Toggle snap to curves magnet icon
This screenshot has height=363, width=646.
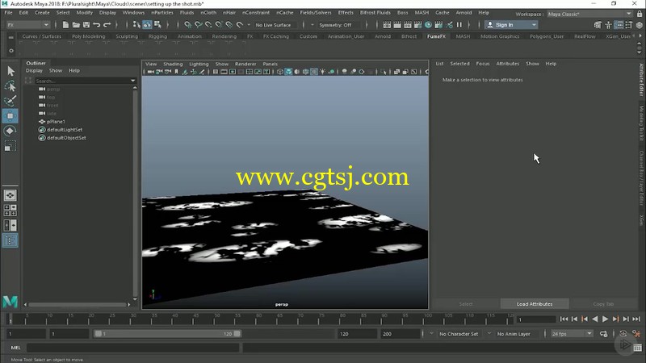click(x=198, y=25)
